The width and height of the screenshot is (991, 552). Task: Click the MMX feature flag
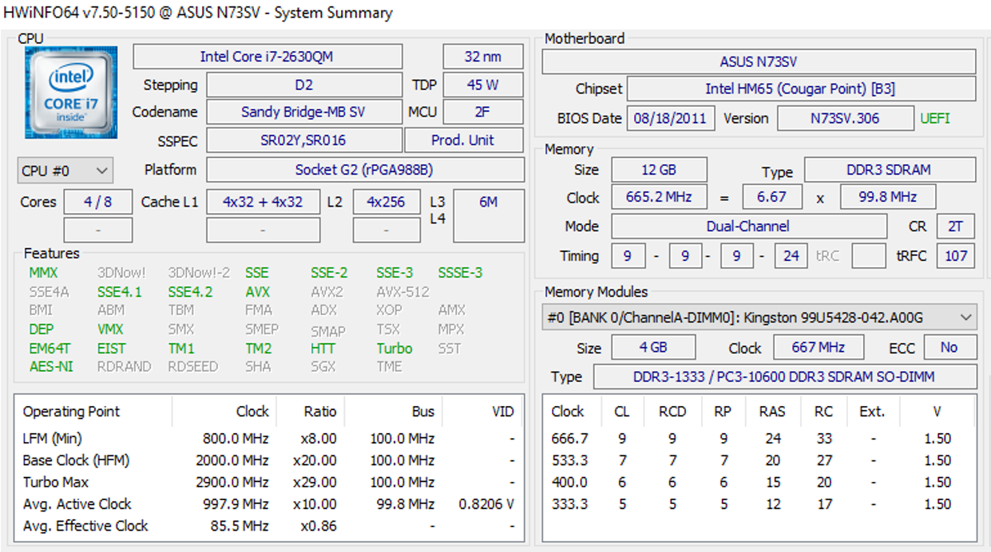[x=43, y=273]
